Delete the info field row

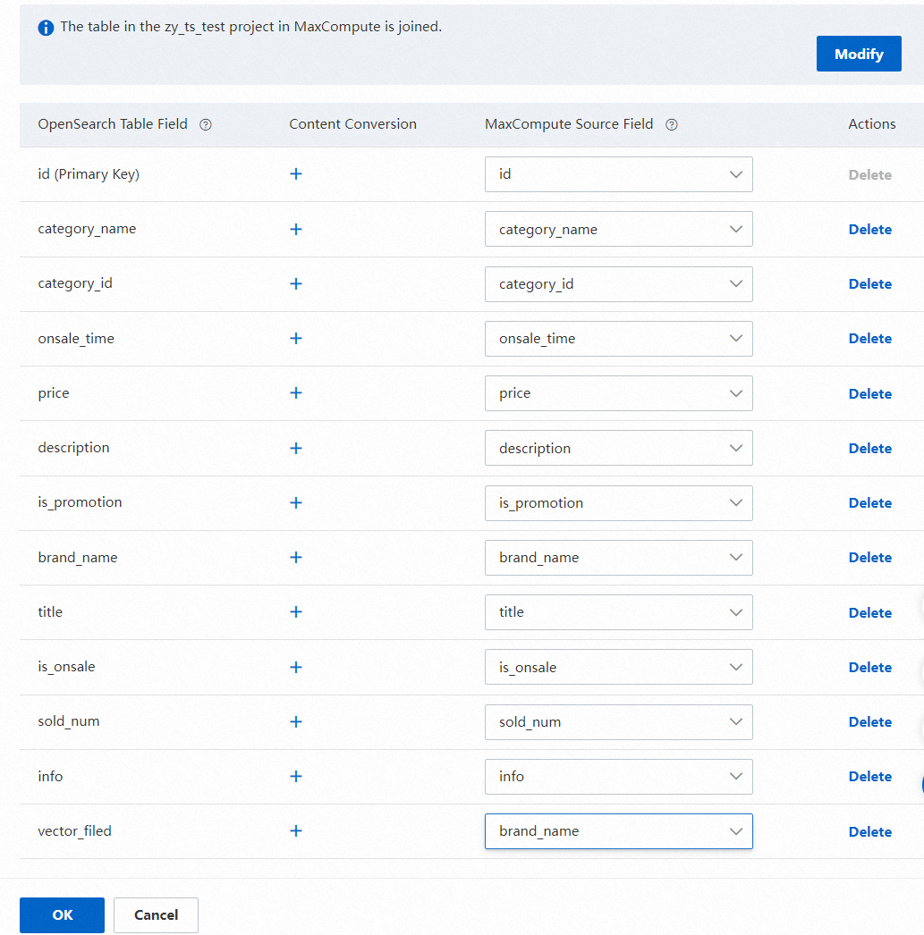pos(869,777)
